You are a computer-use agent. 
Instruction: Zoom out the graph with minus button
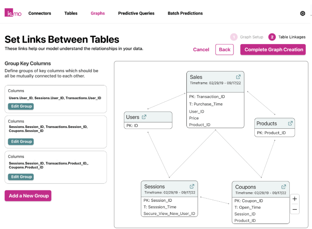[x=294, y=209]
